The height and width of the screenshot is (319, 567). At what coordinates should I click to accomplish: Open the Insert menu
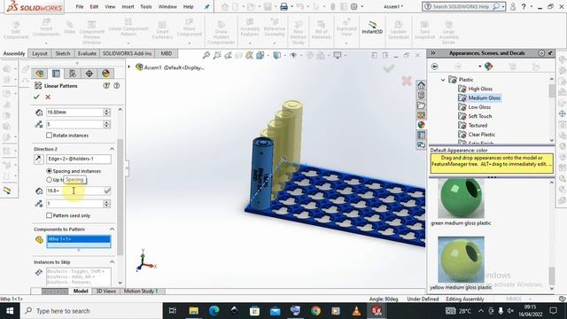pos(128,6)
